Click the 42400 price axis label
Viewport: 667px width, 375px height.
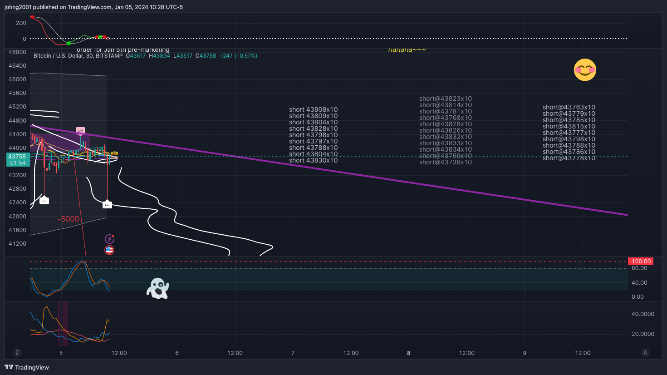18,202
